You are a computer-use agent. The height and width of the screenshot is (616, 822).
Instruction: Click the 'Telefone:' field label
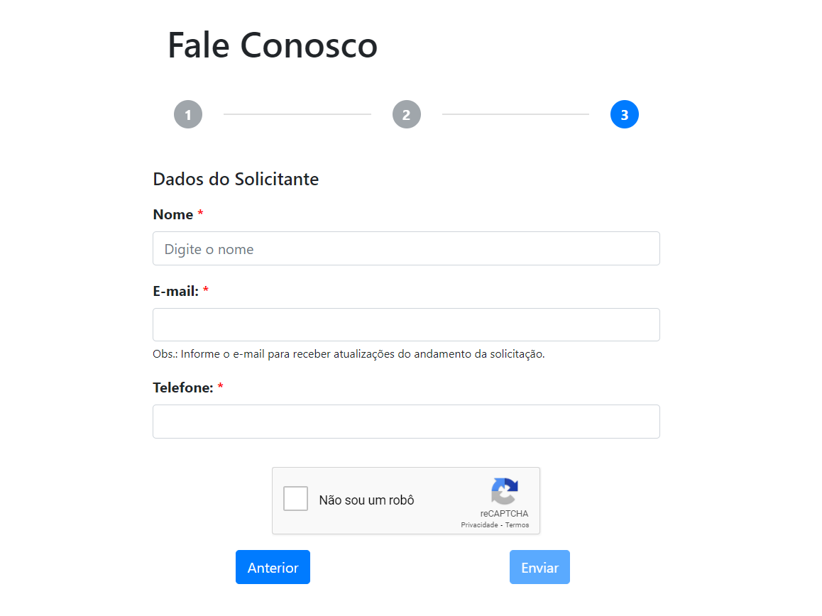[x=183, y=387]
